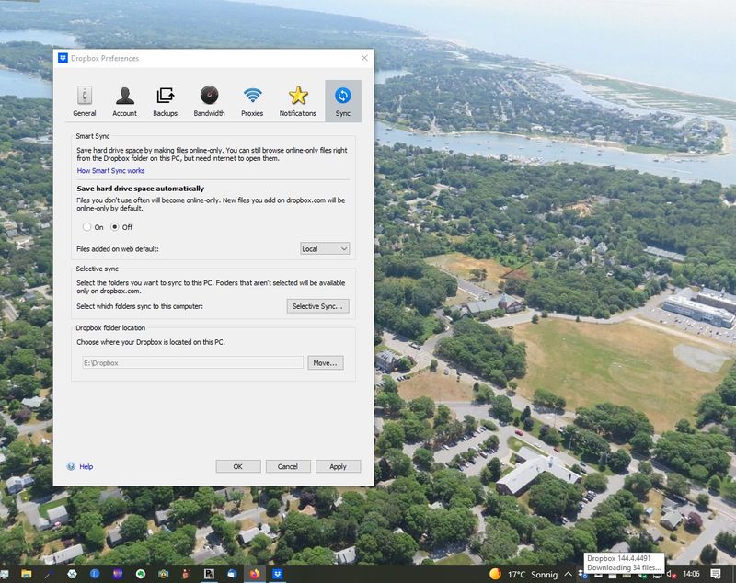
Task: Show hidden system tray icons
Action: tap(568, 574)
